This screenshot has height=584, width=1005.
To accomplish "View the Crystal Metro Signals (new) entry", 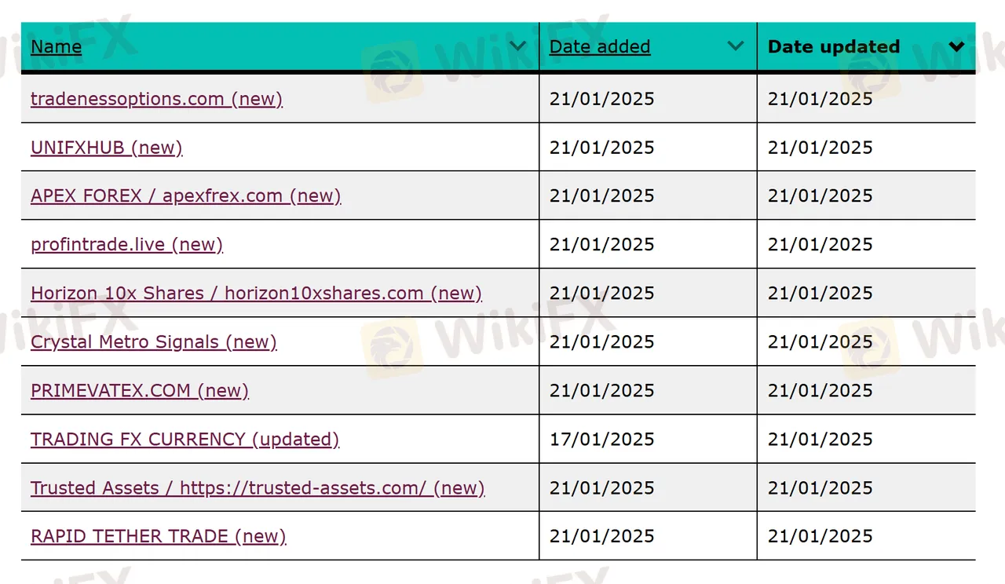I will pyautogui.click(x=154, y=342).
